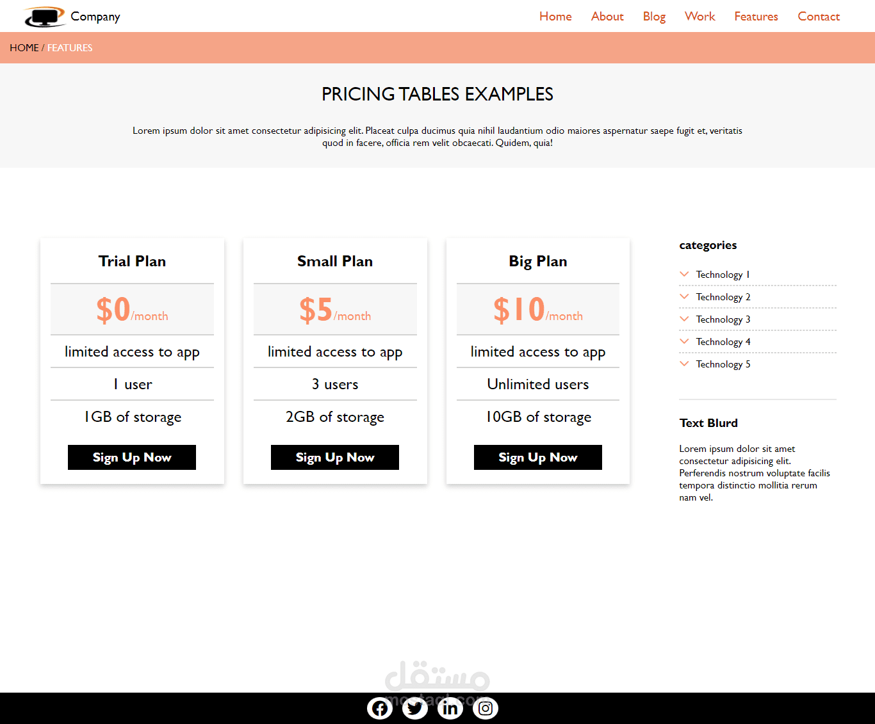This screenshot has width=875, height=724.
Task: Click the $5/month price
Action: point(335,309)
